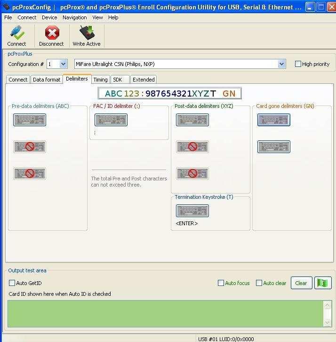
Task: Open the MiFare Ultralight CSN card type dropdown
Action: tap(282, 64)
